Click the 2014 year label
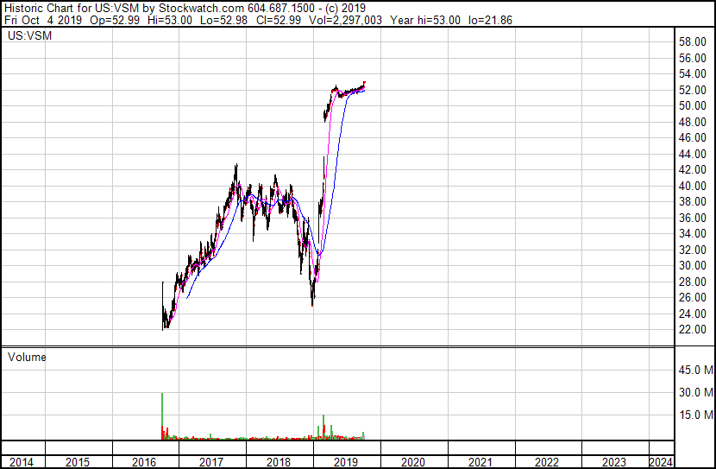The width and height of the screenshot is (716, 469). pyautogui.click(x=21, y=462)
